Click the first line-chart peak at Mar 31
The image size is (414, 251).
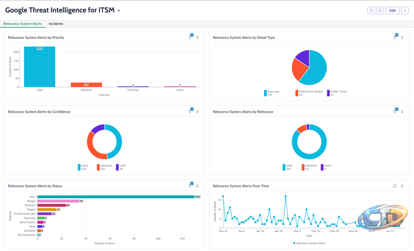223,196
